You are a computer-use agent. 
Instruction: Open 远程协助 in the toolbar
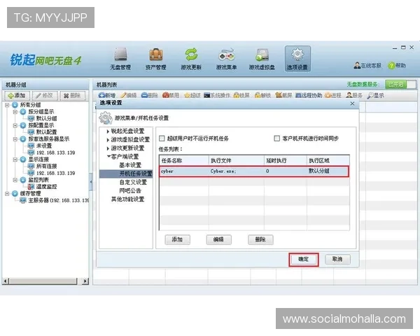click(309, 95)
